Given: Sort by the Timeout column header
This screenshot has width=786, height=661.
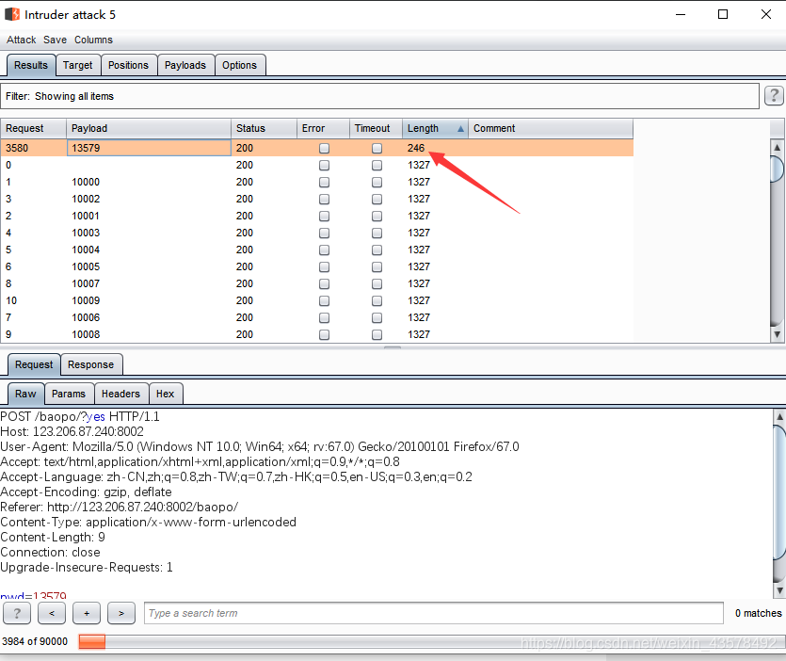Looking at the screenshot, I should click(376, 128).
